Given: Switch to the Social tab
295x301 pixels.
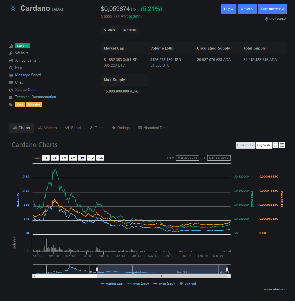Looking at the screenshot, I should point(73,128).
